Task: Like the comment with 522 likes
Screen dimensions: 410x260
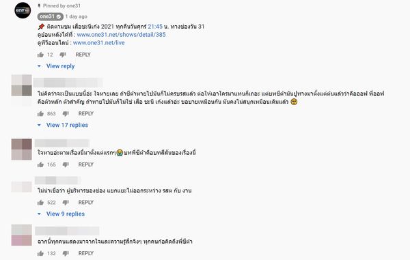Action: point(40,202)
